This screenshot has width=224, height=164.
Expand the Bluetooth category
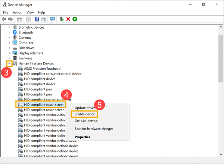pos(9,32)
